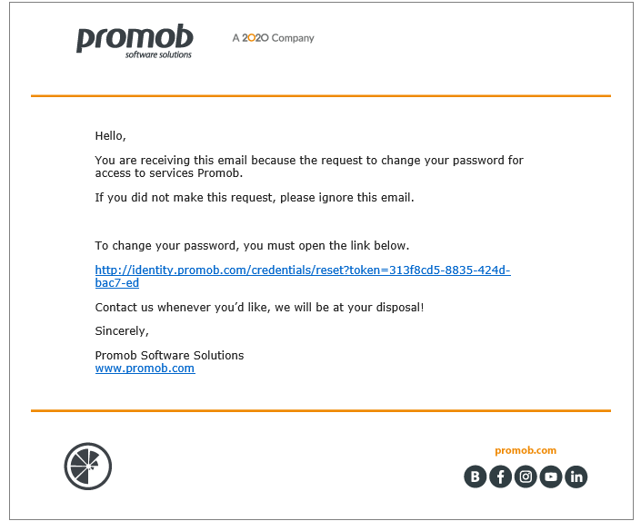Viewport: 641px width, 521px height.
Task: Open the YouTube social icon
Action: 551,477
